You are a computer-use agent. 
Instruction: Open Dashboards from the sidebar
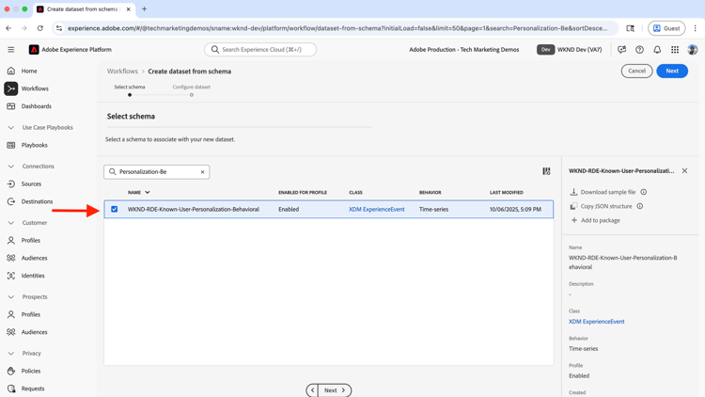[x=36, y=106]
